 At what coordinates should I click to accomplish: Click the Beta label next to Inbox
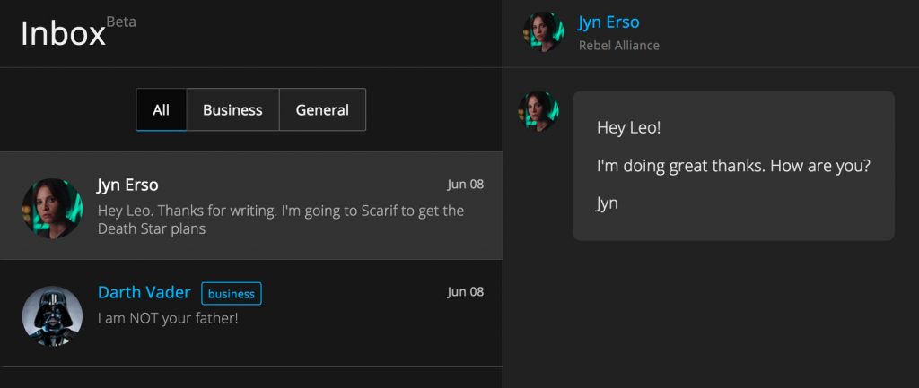[121, 22]
